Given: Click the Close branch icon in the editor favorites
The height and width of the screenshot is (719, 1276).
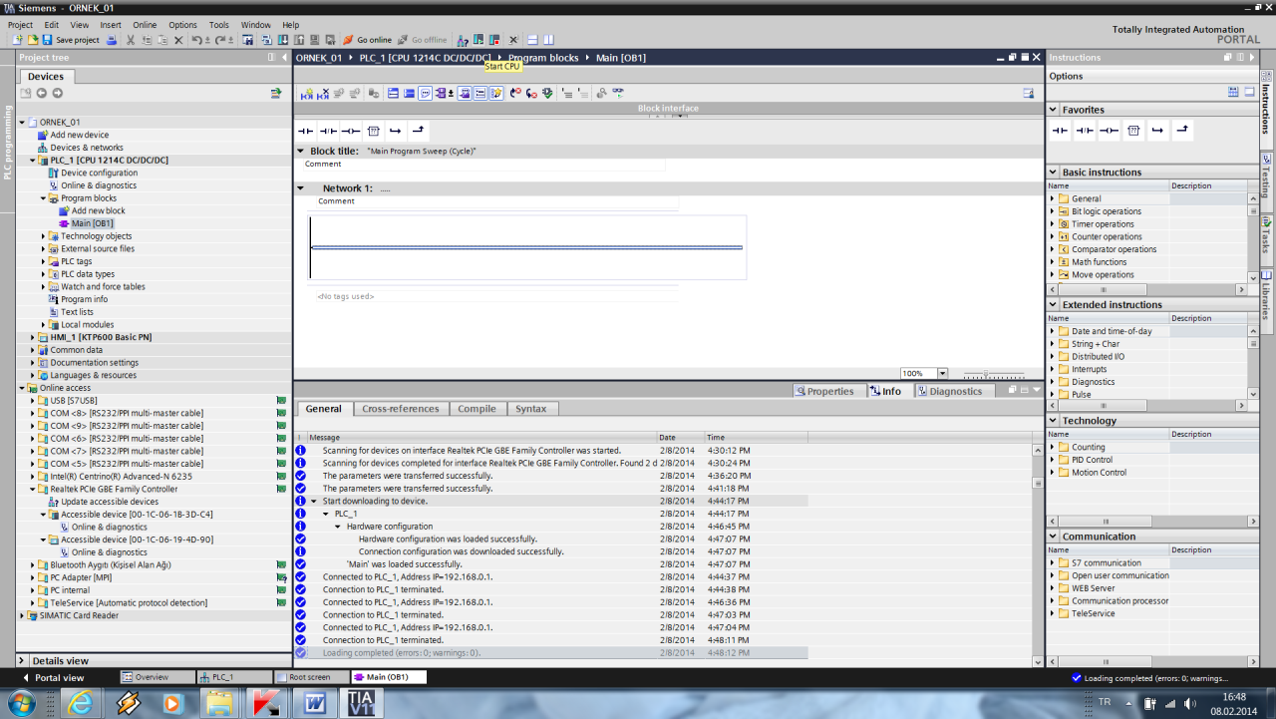Looking at the screenshot, I should point(419,131).
